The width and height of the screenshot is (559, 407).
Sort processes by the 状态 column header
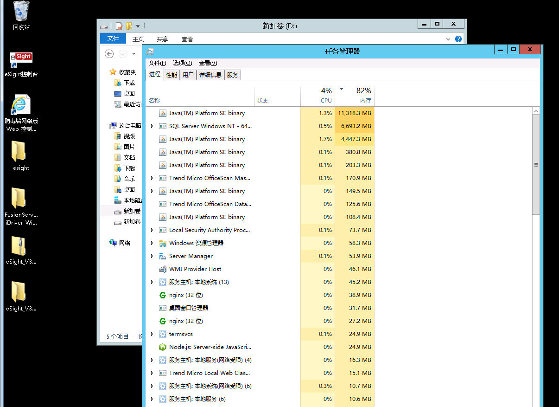coord(278,96)
